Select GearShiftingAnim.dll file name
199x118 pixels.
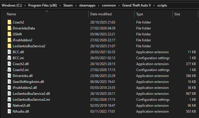coord(28,82)
